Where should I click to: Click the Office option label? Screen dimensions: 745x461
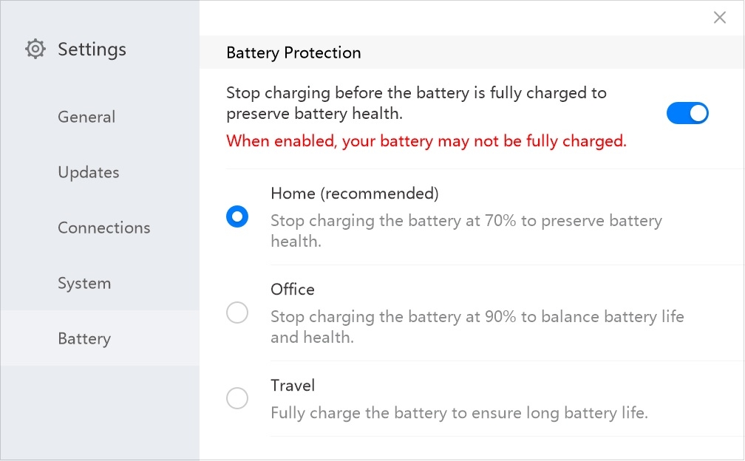[x=292, y=289]
